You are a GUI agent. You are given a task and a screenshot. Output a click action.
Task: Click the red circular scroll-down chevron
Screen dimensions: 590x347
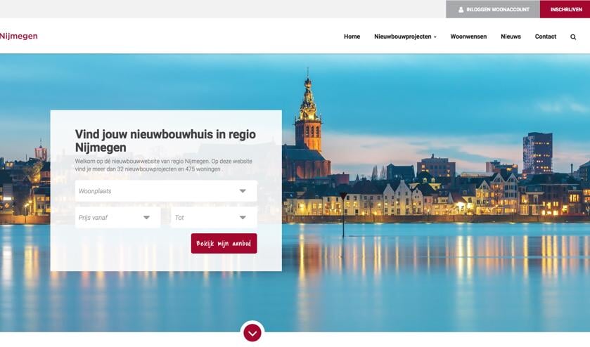(x=252, y=333)
